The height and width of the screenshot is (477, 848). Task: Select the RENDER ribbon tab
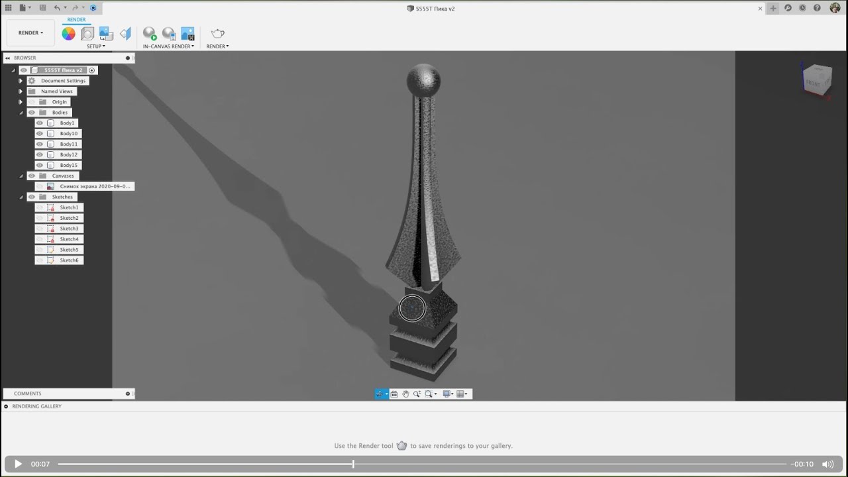coord(76,20)
